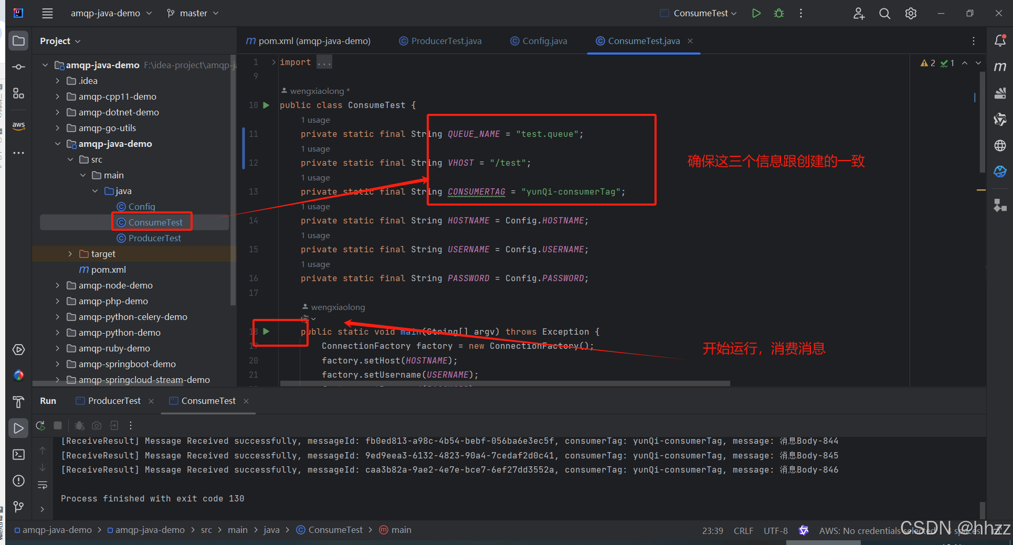Open editor tabs options kebab menu
This screenshot has height=545, width=1013.
(974, 41)
